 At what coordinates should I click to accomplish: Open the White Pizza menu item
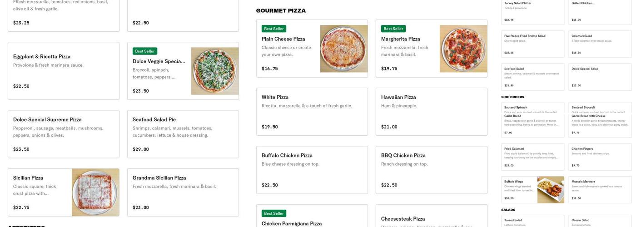[x=312, y=112]
